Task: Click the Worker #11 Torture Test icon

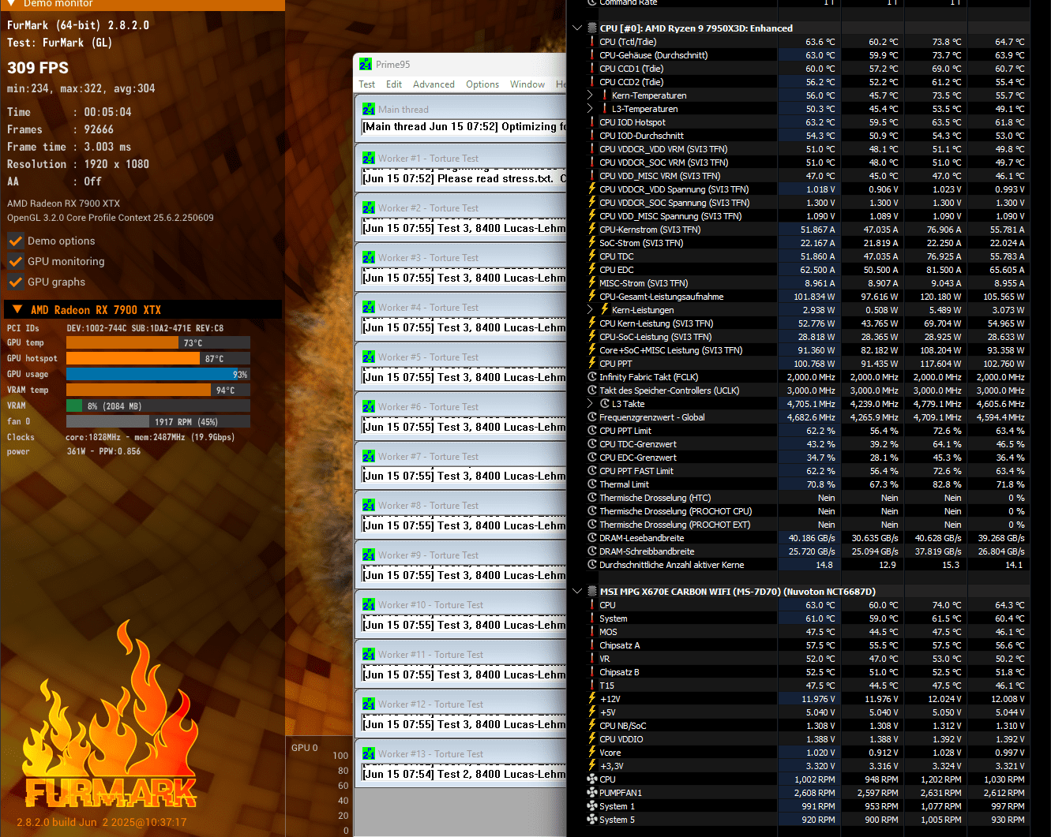Action: [x=369, y=655]
